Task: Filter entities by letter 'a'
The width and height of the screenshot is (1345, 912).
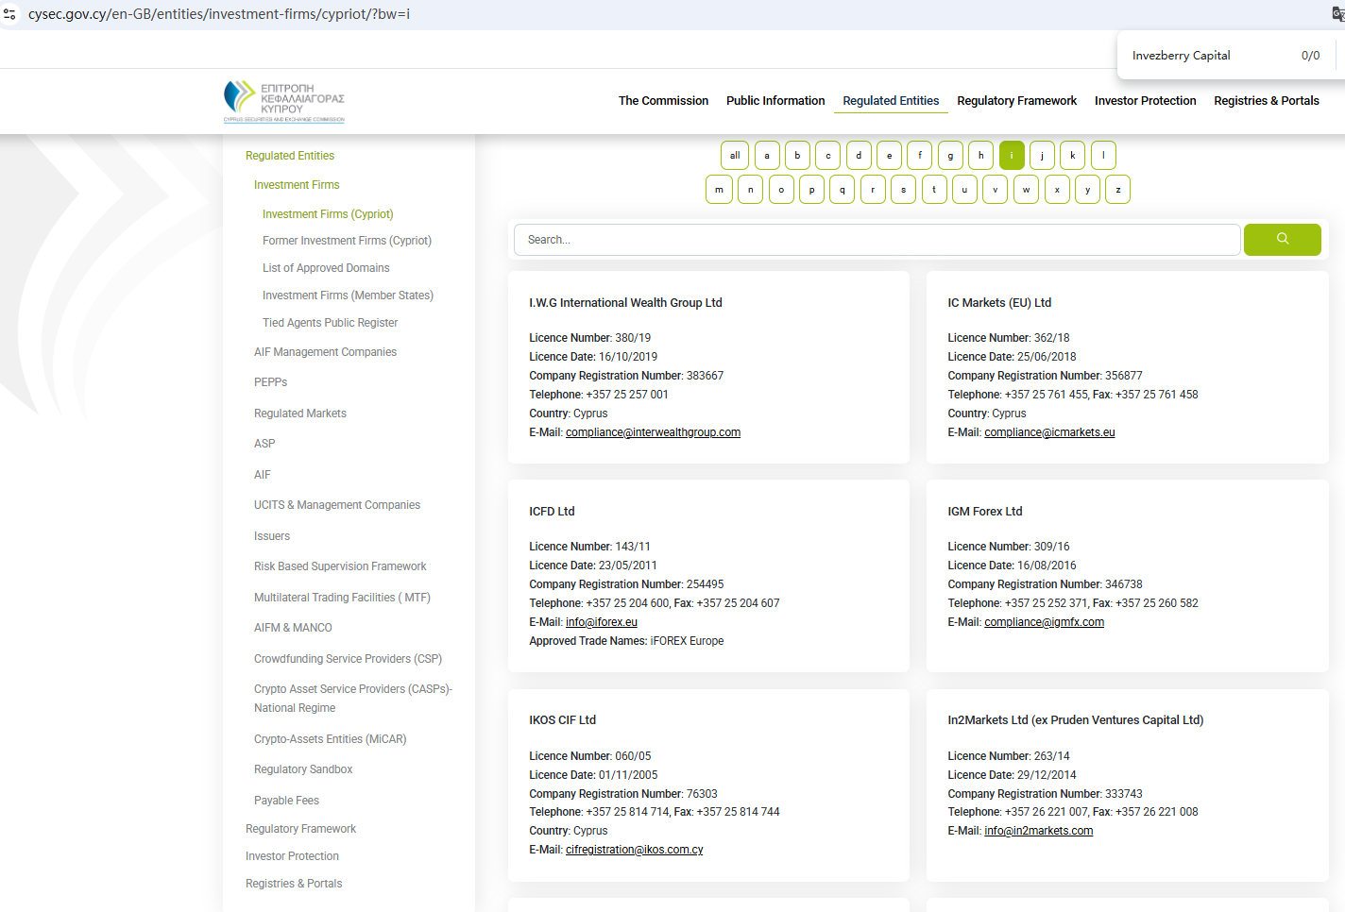Action: pos(766,156)
